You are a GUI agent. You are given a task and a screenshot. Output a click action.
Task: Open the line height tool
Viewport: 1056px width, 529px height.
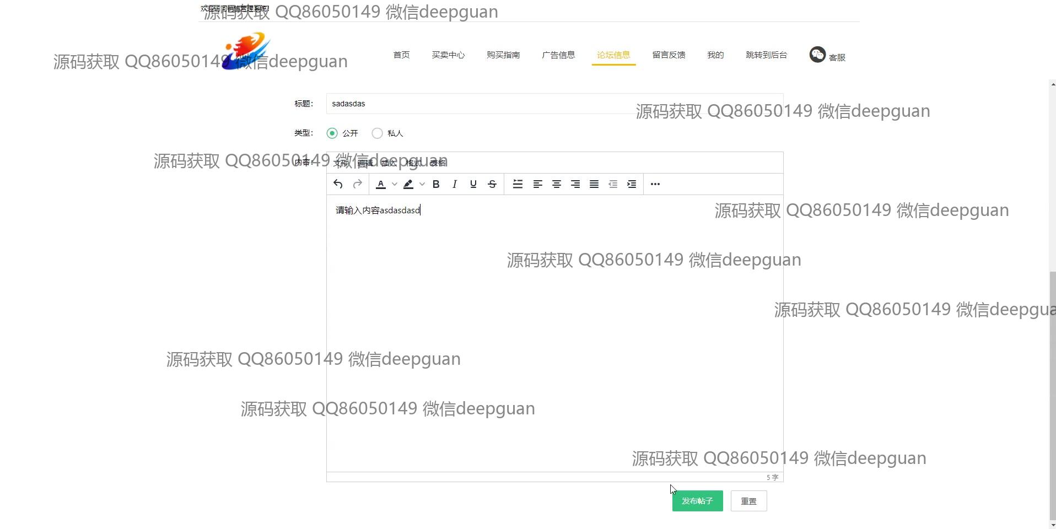point(518,184)
